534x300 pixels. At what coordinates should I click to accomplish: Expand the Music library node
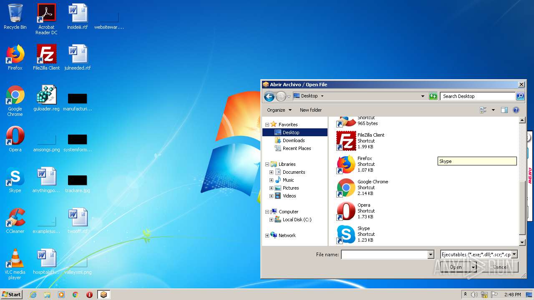(271, 180)
